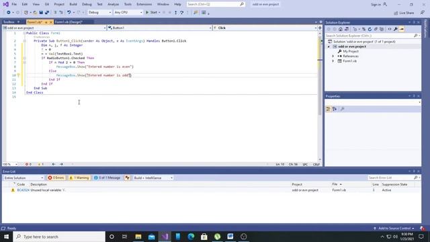Click the Alphabetical sort icon in Properties
The width and height of the screenshot is (430, 242).
pyautogui.click(x=335, y=109)
